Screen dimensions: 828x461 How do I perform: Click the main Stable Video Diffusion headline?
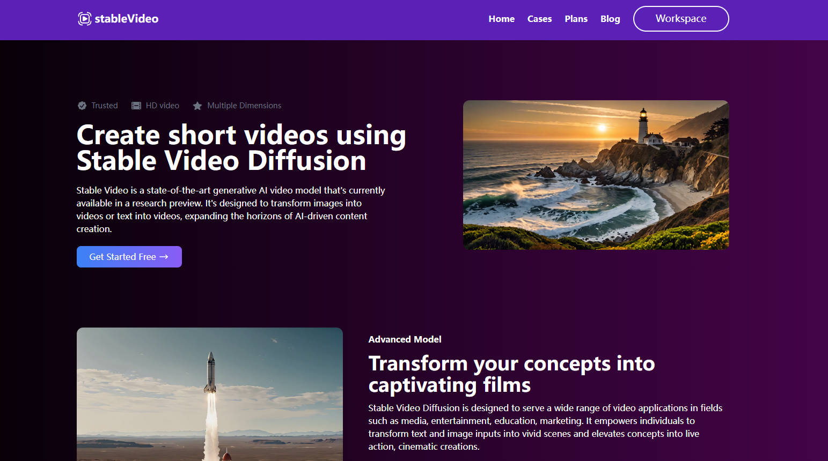click(x=241, y=148)
